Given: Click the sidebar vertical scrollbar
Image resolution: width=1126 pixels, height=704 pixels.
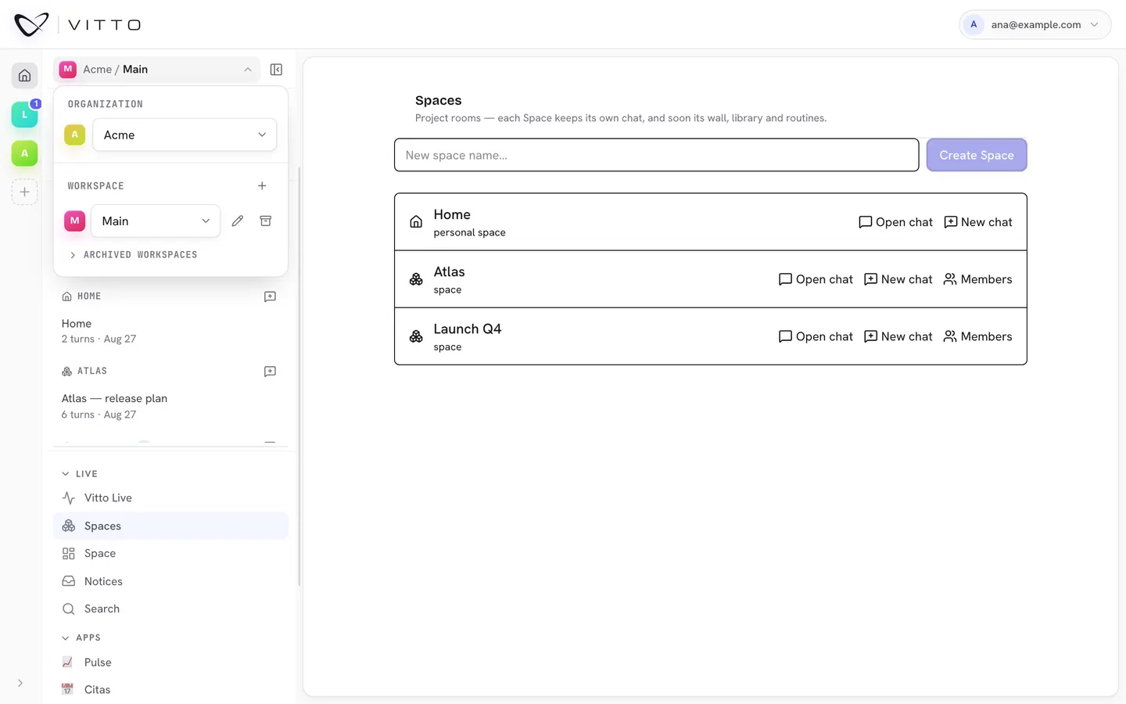Looking at the screenshot, I should click(x=299, y=375).
